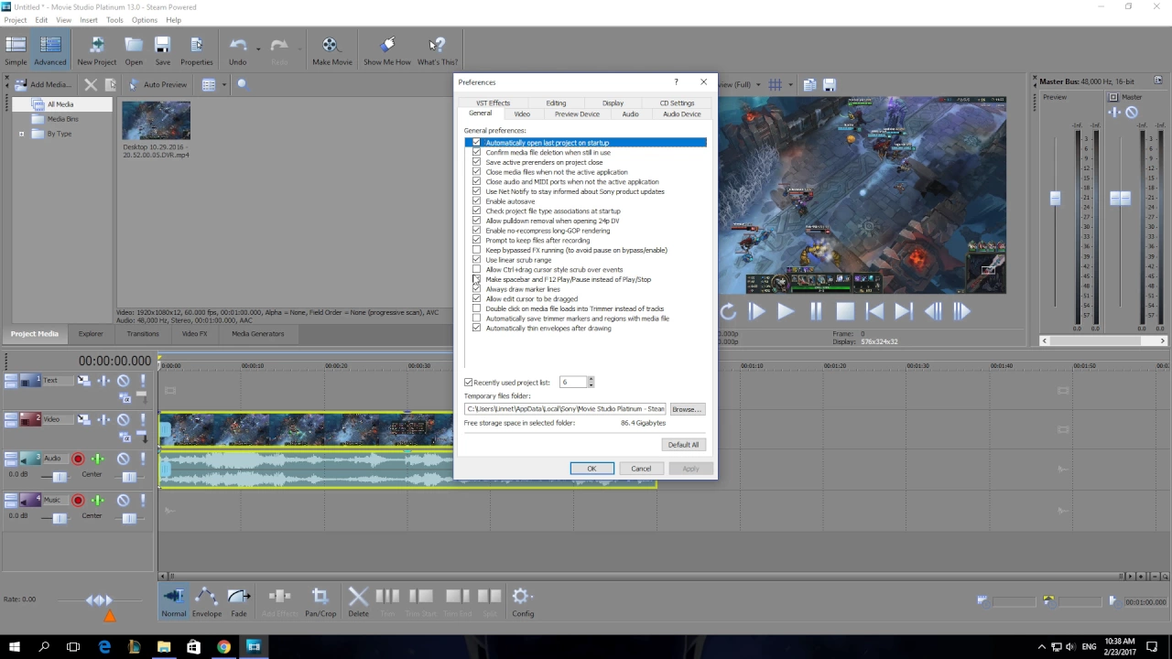1172x659 pixels.
Task: Toggle the Recently used project list checkbox
Action: click(x=469, y=382)
